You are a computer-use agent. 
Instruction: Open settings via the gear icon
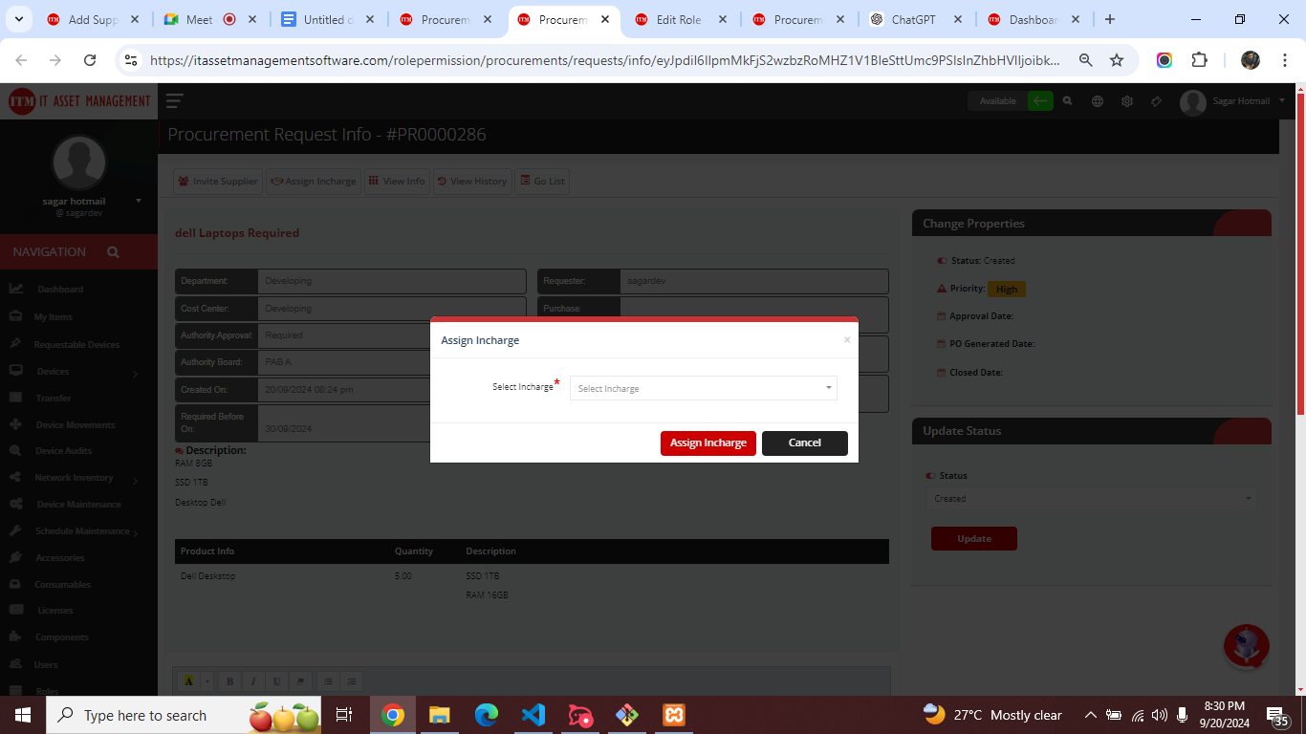point(1126,100)
